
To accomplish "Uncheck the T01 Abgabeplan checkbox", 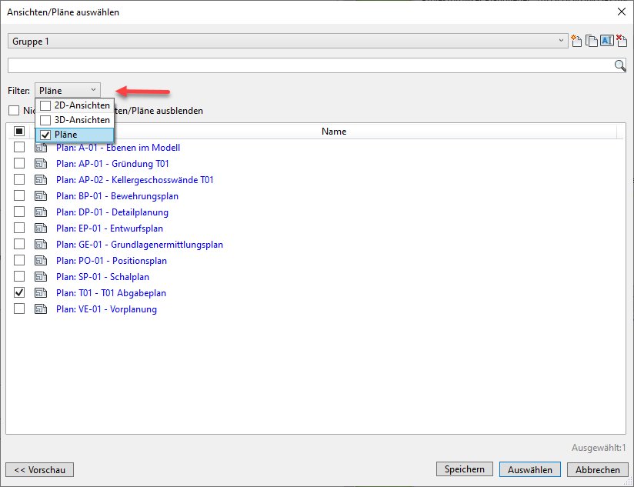I will tap(19, 293).
